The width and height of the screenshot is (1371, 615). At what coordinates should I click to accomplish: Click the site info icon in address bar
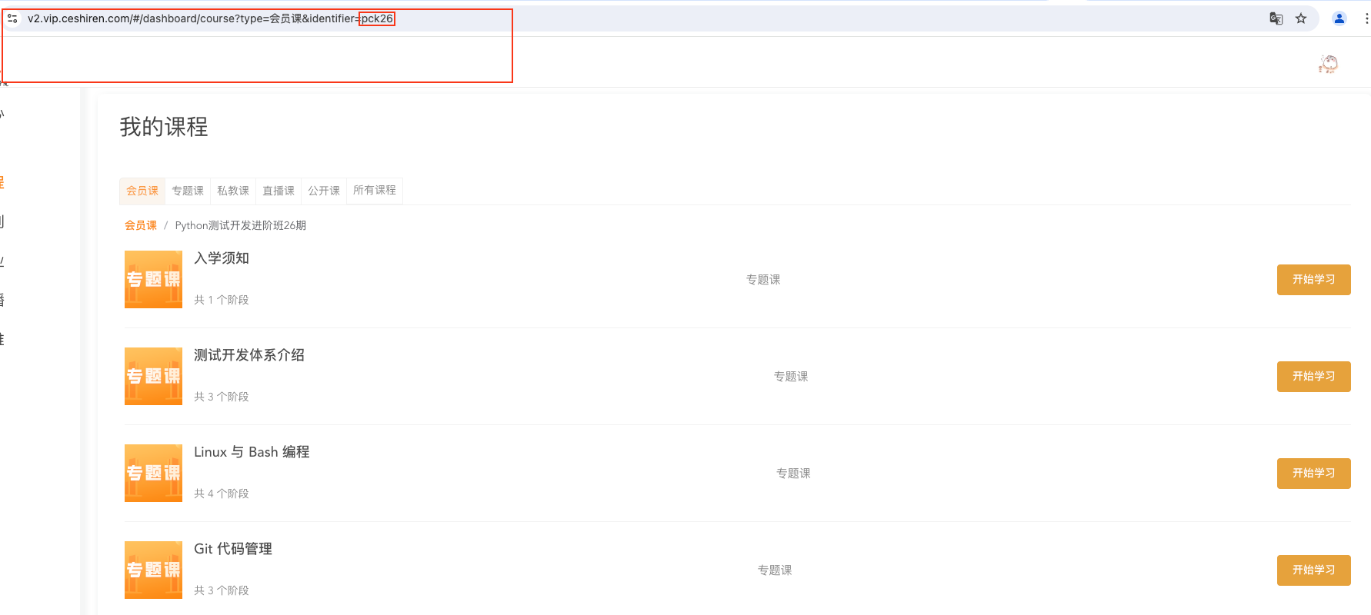(x=12, y=18)
